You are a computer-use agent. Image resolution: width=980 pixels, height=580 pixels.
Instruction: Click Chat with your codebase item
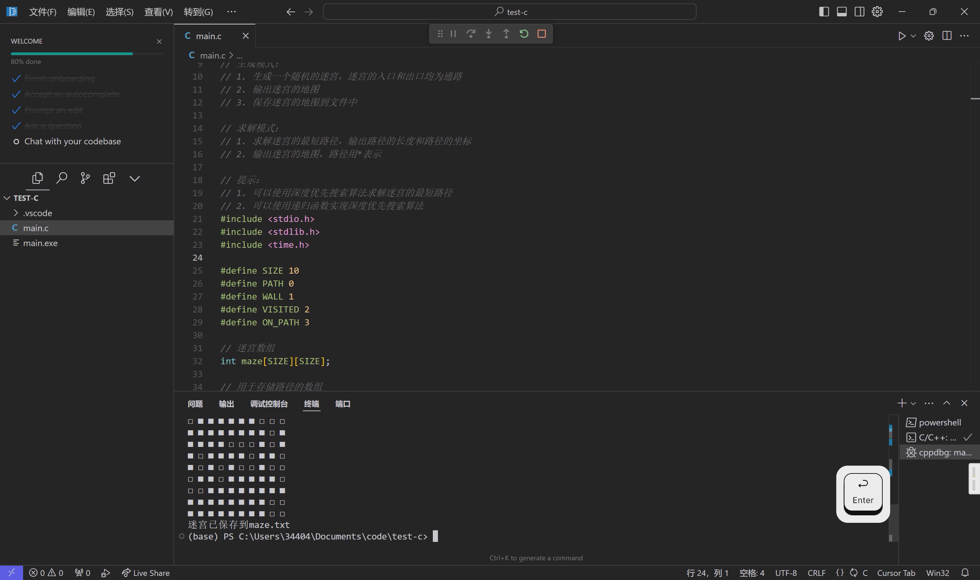pos(72,142)
